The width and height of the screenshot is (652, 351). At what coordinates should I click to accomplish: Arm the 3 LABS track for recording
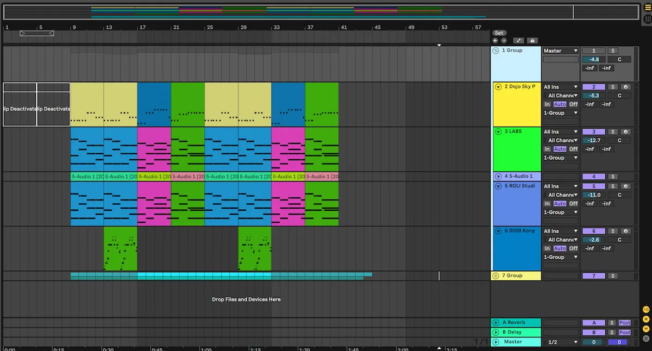tap(626, 131)
